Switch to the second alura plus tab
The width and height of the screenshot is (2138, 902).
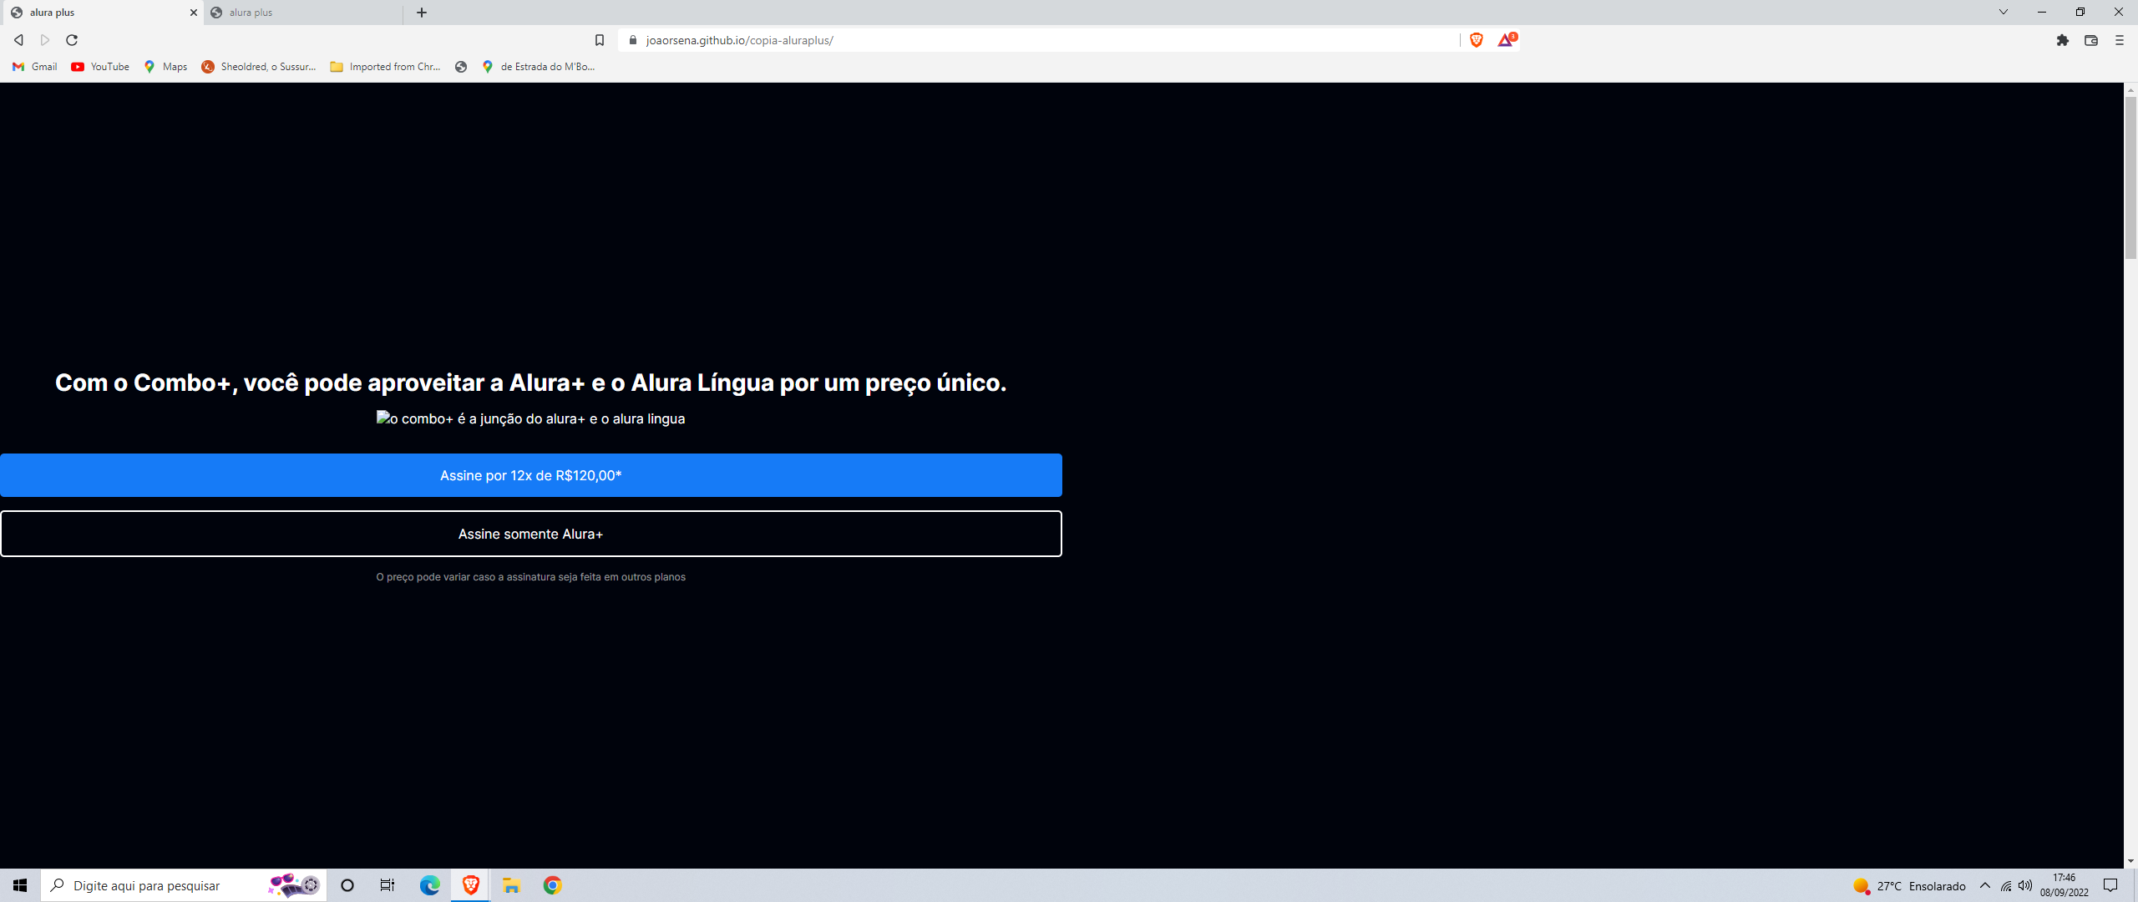302,13
